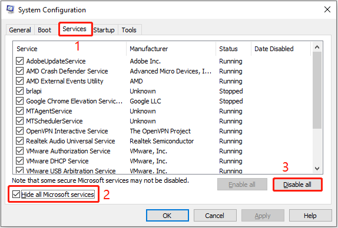Untick the AMD External Events Utility checkbox
This screenshot has width=338, height=228.
(20, 81)
